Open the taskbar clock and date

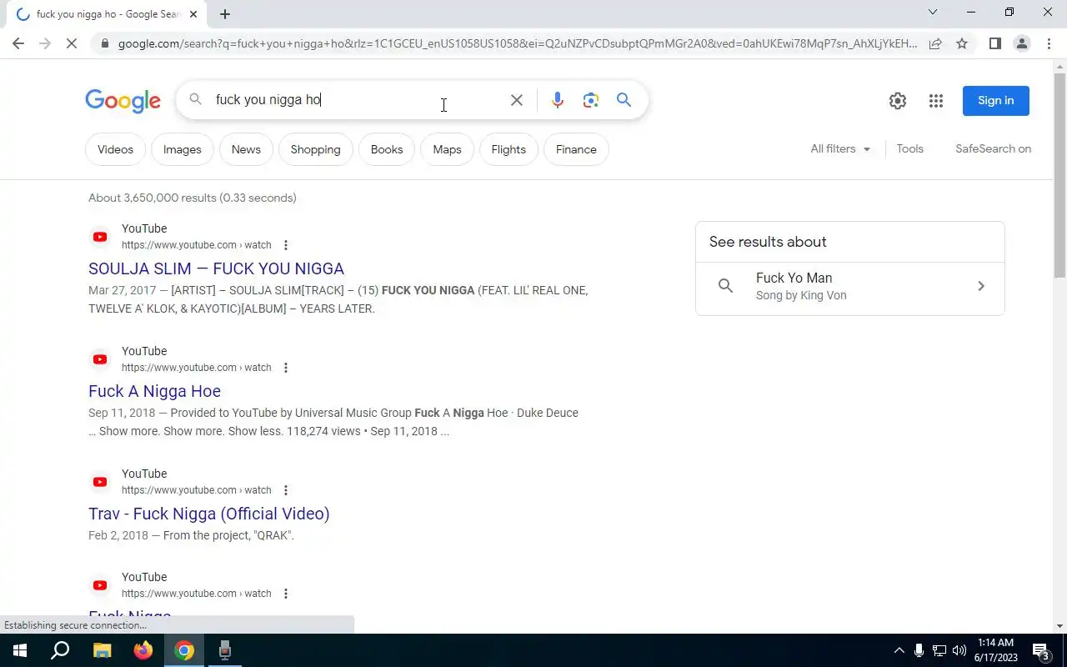click(x=996, y=650)
